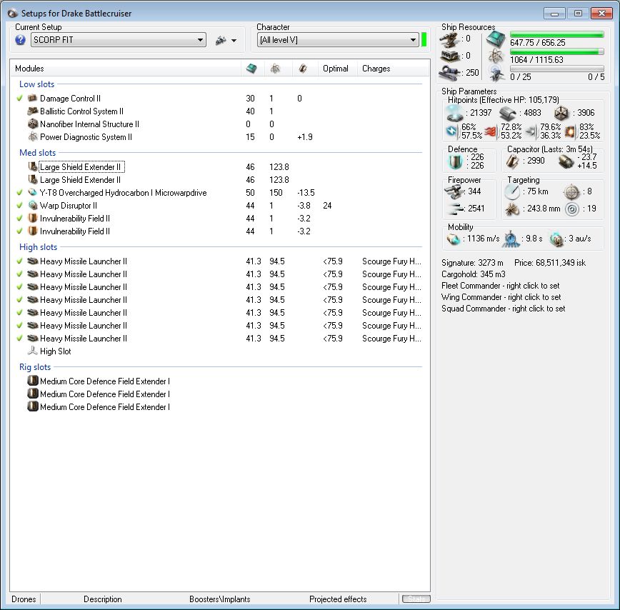Click the Microwarpdrive module icon
Image resolution: width=620 pixels, height=610 pixels.
click(33, 193)
